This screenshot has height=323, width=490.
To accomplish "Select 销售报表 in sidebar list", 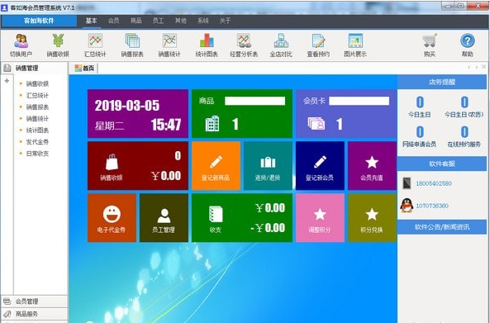I will (37, 107).
